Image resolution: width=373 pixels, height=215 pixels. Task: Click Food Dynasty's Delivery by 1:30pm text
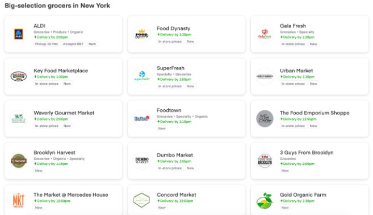(x=174, y=35)
